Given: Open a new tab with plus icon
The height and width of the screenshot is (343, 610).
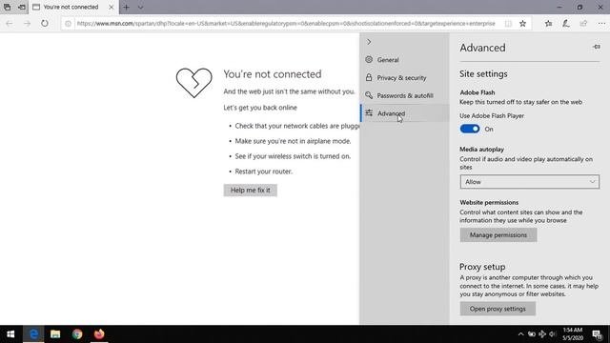Looking at the screenshot, I should (126, 7).
